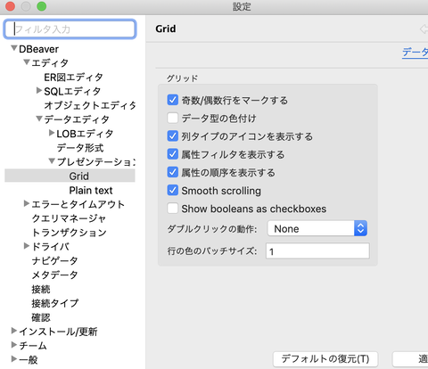Uncheck 属性の順序を表示する checkbox
Viewport: 428px width, 369px height.
point(173,172)
